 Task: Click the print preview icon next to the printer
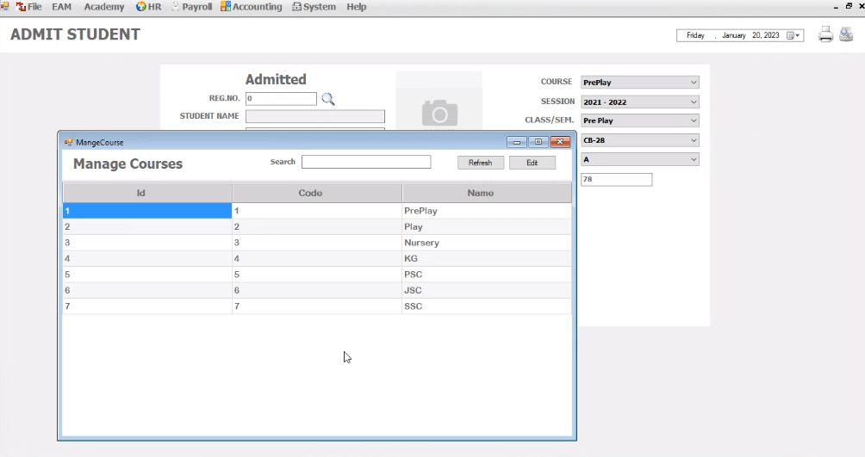tap(846, 34)
